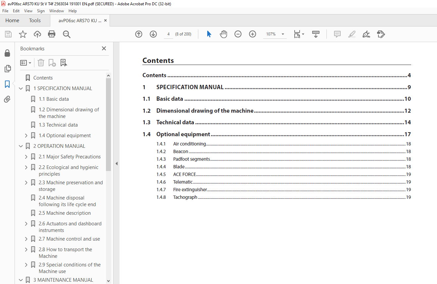
Task: Jump to 2.5 Machine description bookmark
Action: pos(65,213)
